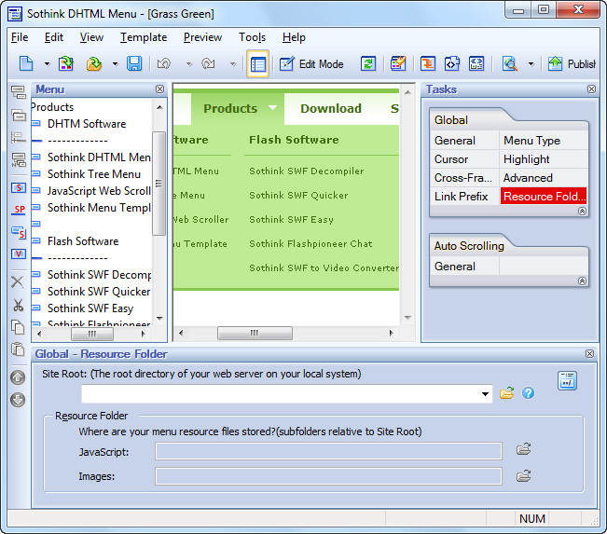Click the Preview magnifier icon
607x534 pixels.
(x=510, y=63)
